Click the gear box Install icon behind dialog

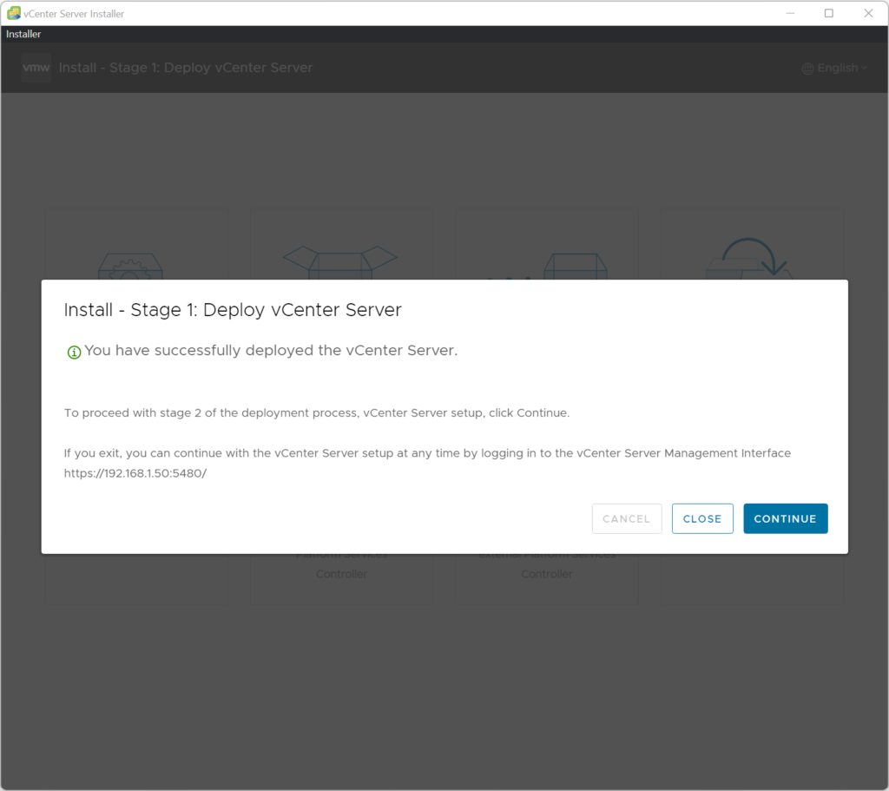(130, 266)
